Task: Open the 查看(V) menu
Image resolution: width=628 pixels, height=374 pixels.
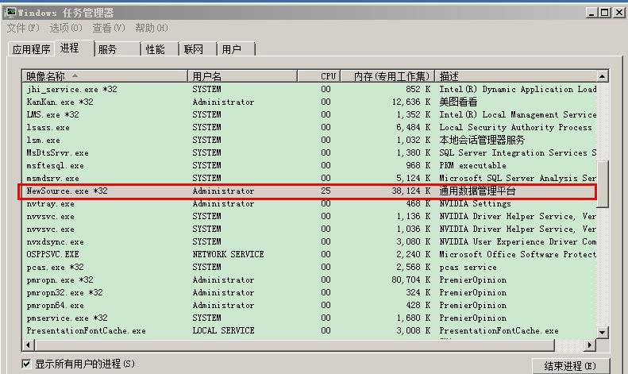Action: coord(109,28)
